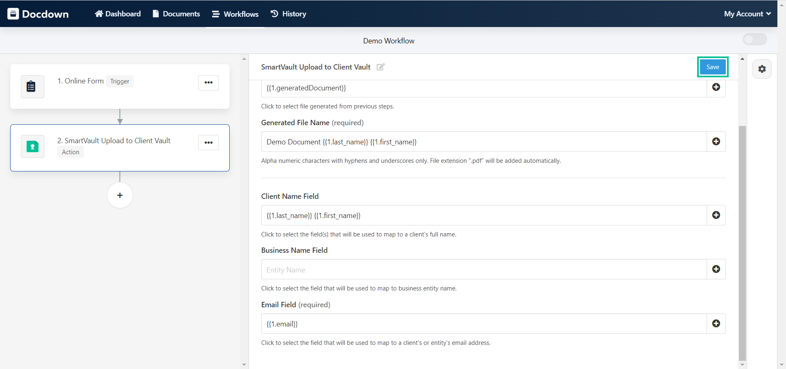Viewport: 786px width, 369px height.
Task: Click the edit pencil next to step title
Action: 380,67
